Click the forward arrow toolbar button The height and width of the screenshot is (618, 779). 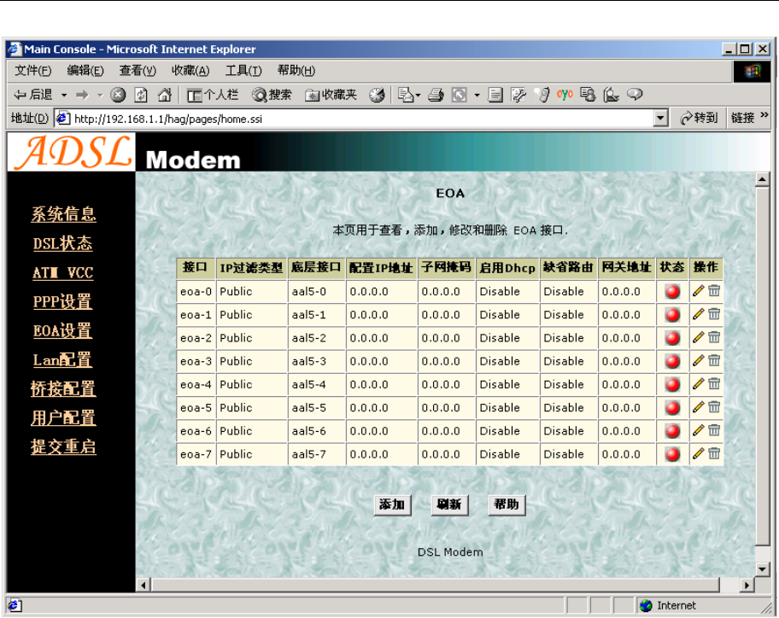83,94
